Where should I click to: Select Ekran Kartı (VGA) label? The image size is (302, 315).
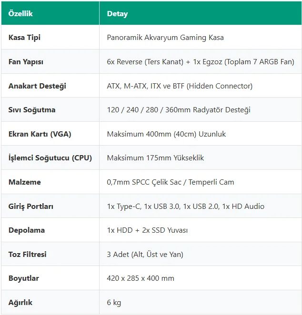tap(40, 134)
